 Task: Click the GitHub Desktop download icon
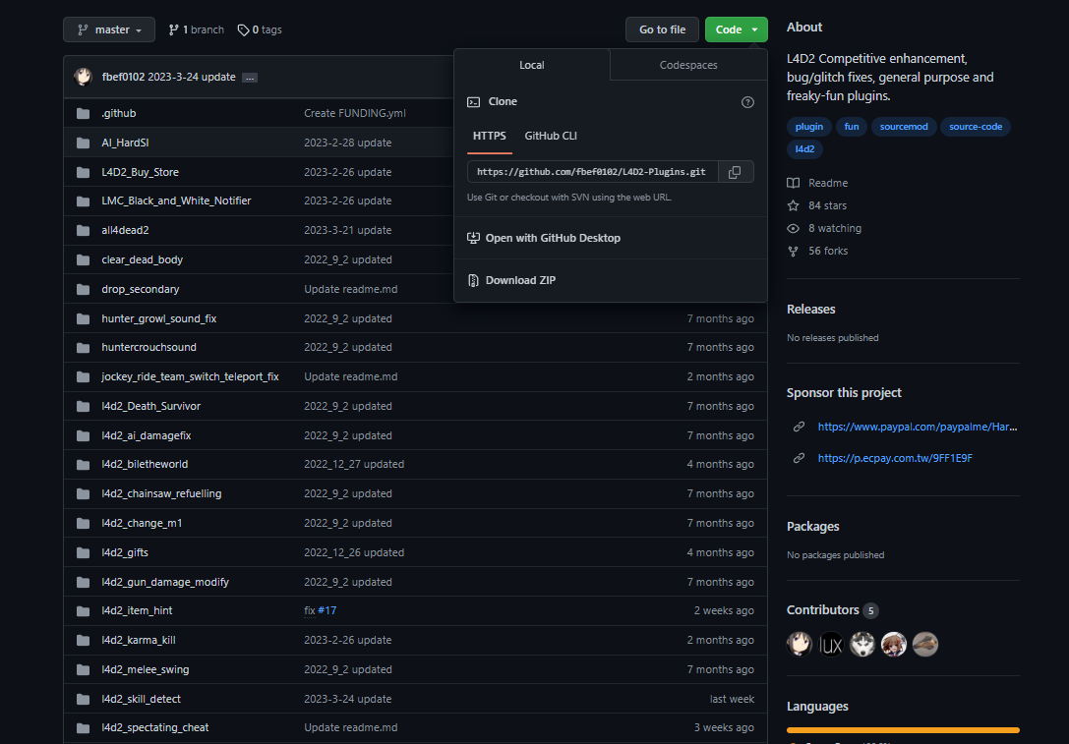pyautogui.click(x=473, y=238)
